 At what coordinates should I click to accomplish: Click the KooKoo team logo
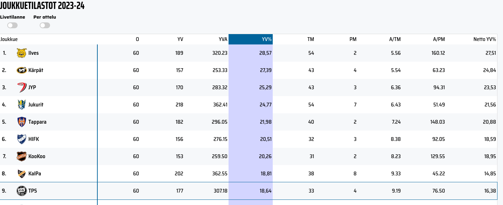(x=21, y=156)
